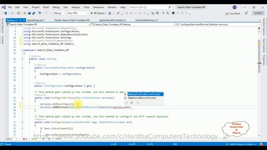Click the Send Feedback person icon
Image resolution: width=267 pixels, height=150 pixels.
[246, 13]
